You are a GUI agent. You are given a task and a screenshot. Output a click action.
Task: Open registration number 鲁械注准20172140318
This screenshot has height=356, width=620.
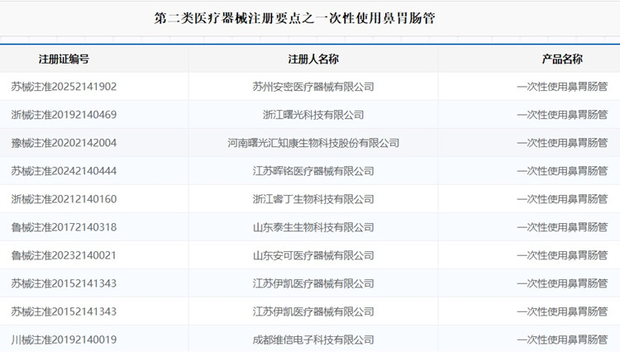tap(64, 227)
